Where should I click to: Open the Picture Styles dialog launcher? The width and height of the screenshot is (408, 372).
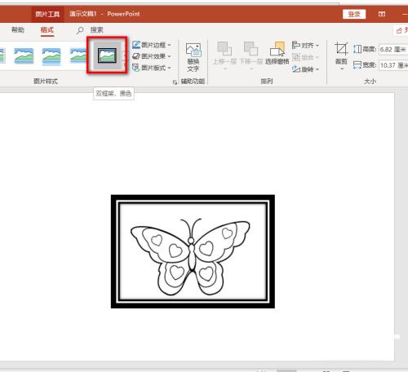[x=175, y=82]
